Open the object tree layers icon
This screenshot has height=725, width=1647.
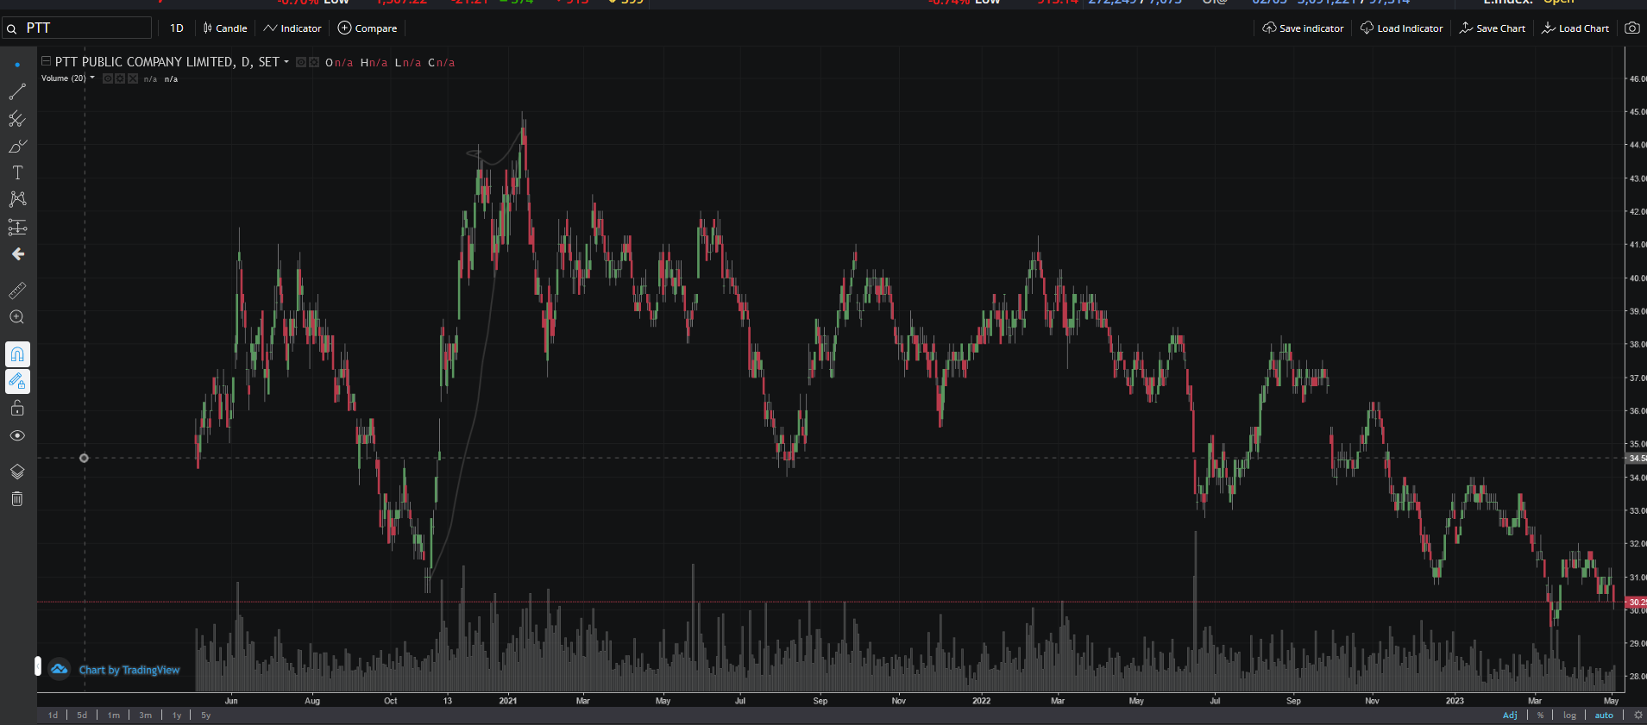[x=17, y=472]
